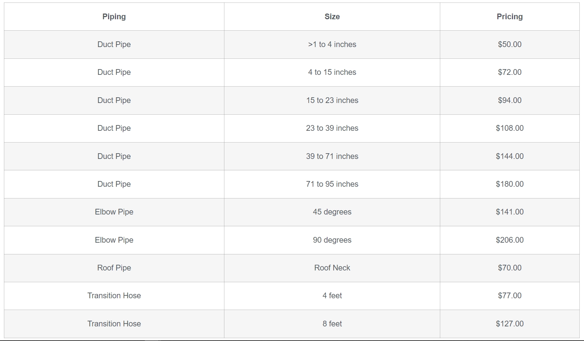Click the Size column header

[332, 17]
